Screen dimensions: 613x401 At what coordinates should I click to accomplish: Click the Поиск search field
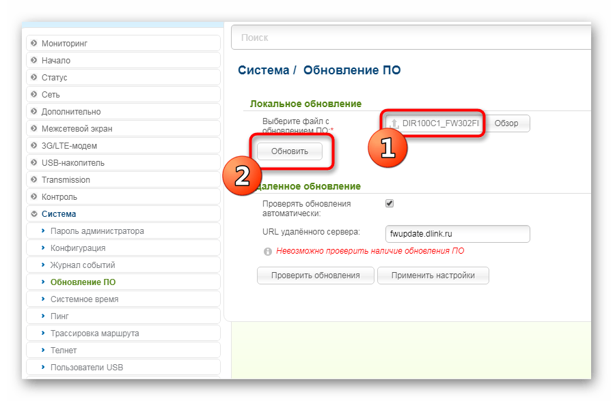pyautogui.click(x=410, y=38)
